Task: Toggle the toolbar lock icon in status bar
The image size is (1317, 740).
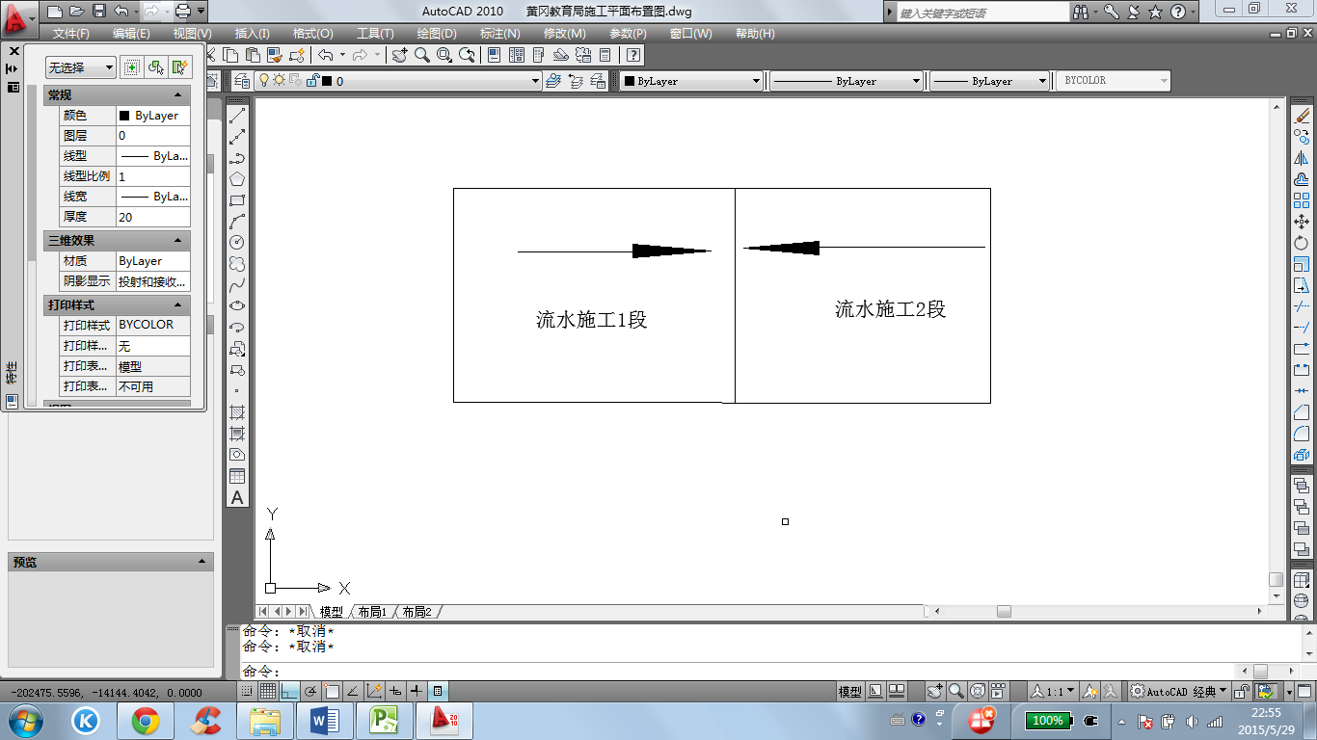Action: point(1243,691)
